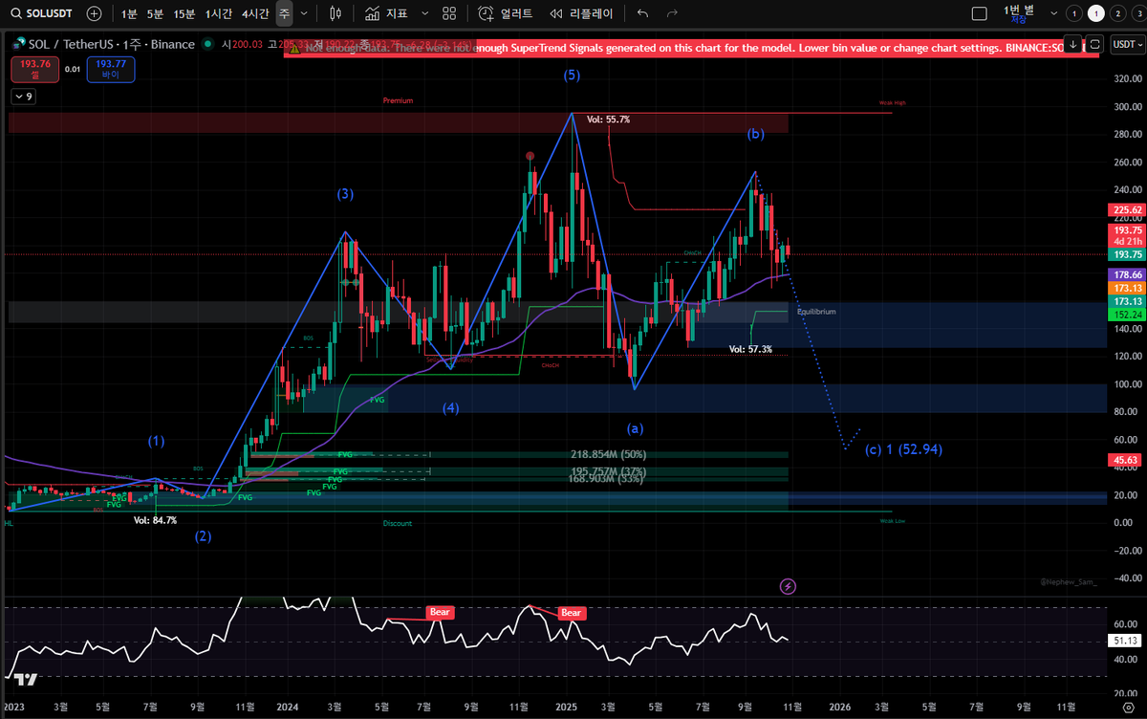Expand the layout management dropdown chevron
Viewport: 1147px width, 719px height.
(x=1053, y=14)
